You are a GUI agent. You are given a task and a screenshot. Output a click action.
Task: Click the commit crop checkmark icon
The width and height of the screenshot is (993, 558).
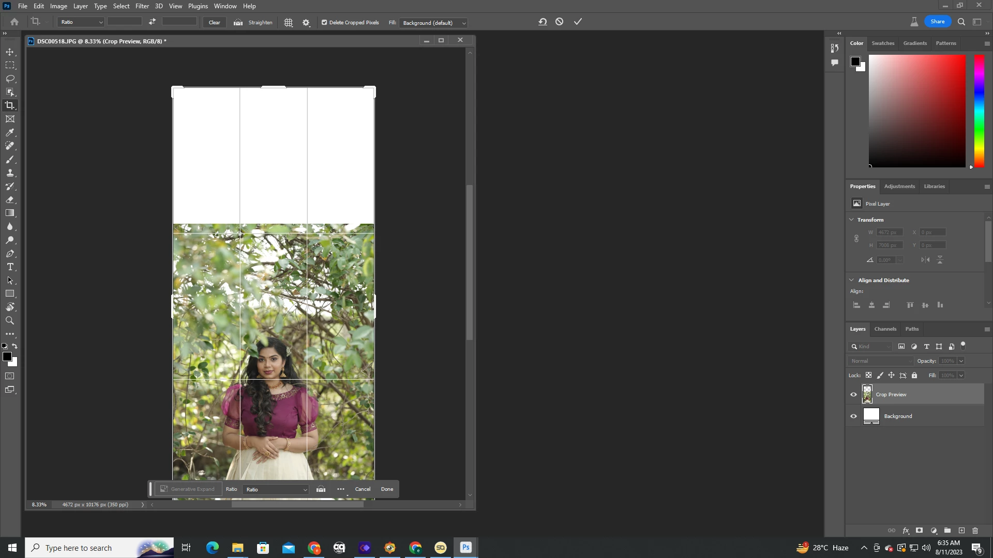coord(578,22)
